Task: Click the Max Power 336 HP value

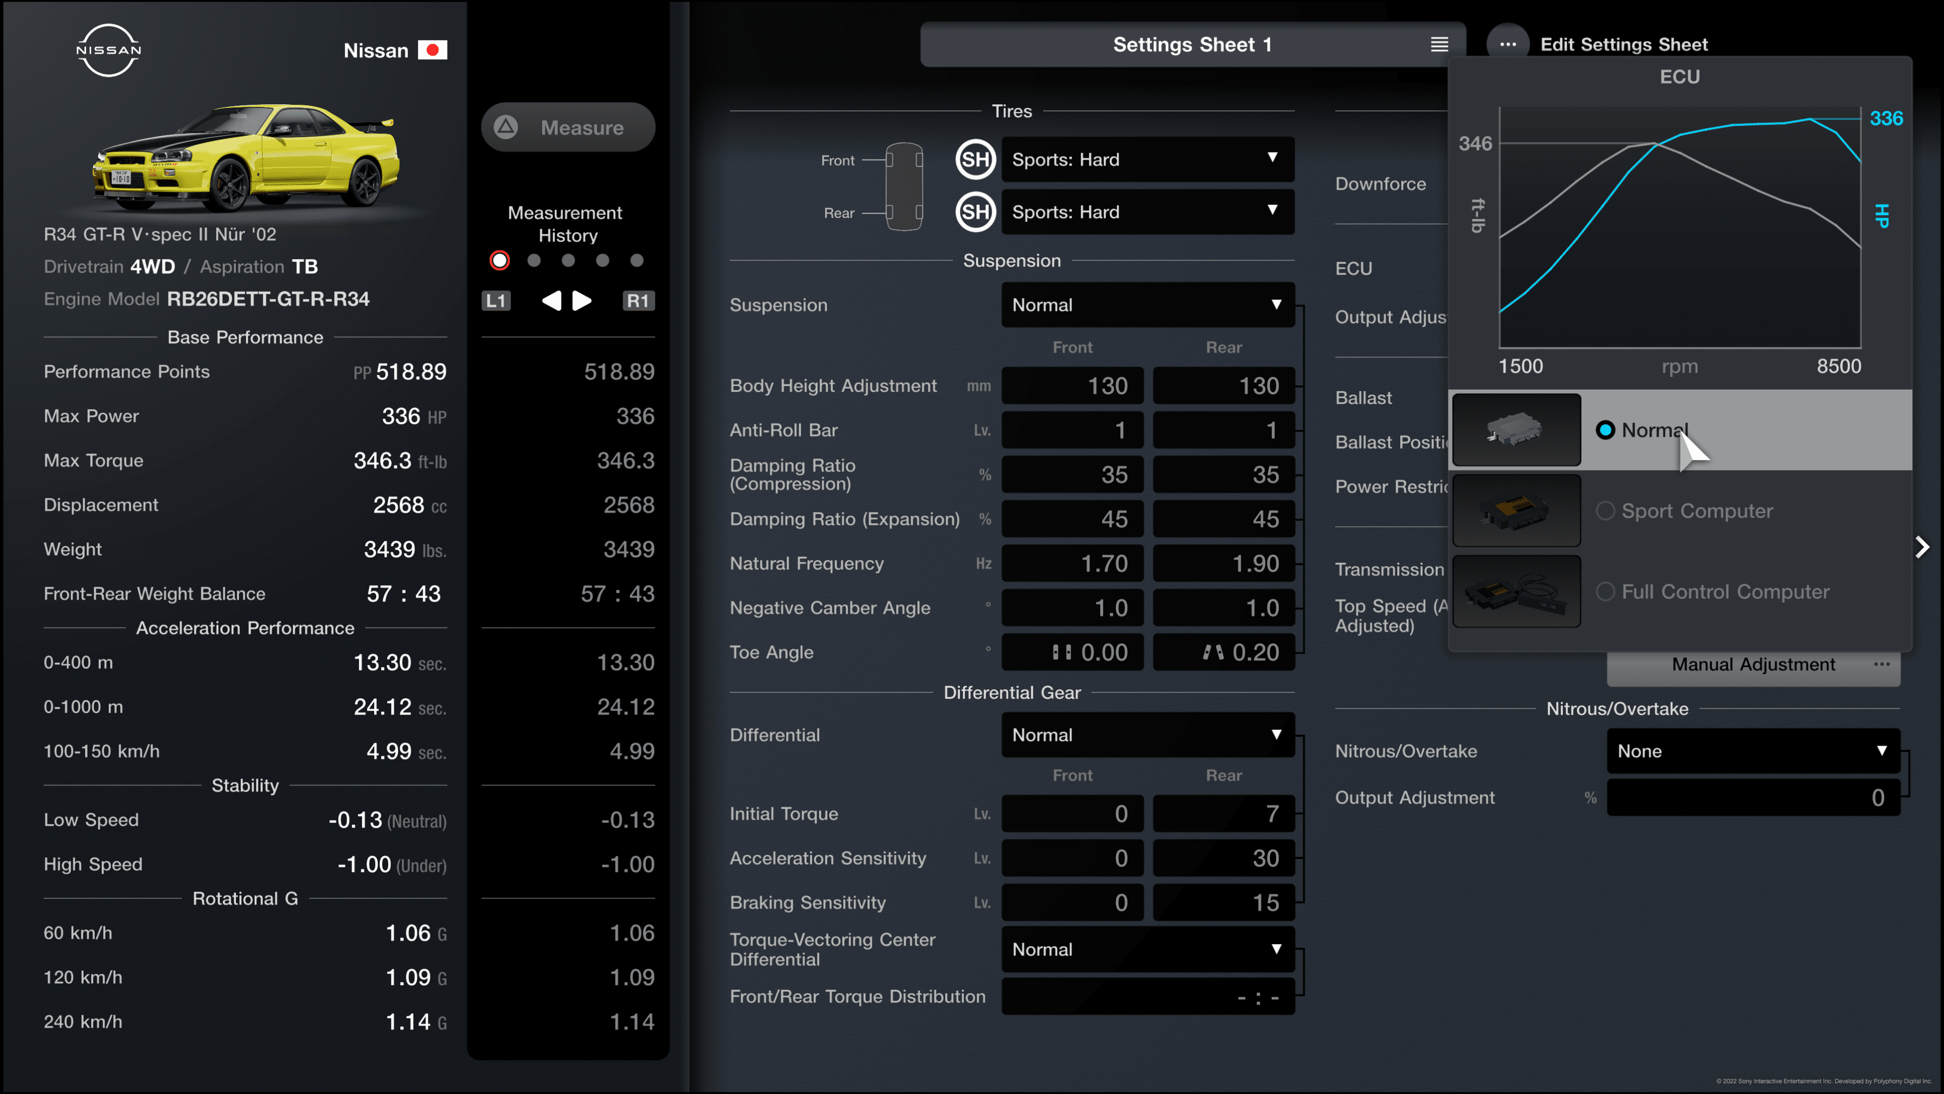Action: 414,416
